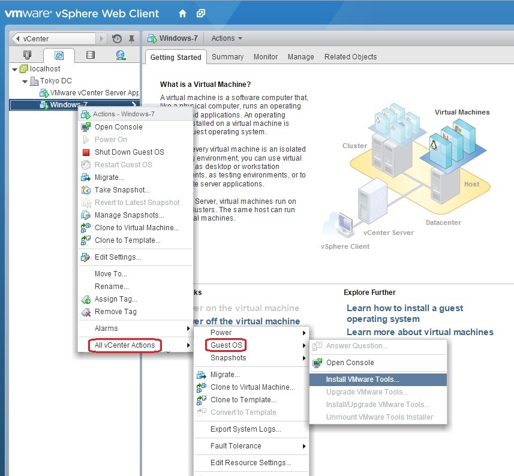This screenshot has height=476, width=514.
Task: Select Clone to Virtual Machine in Actions menu
Action: tap(136, 228)
